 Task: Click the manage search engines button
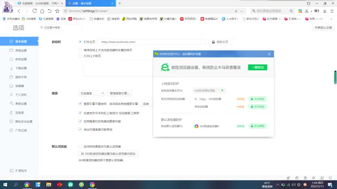(x=119, y=93)
